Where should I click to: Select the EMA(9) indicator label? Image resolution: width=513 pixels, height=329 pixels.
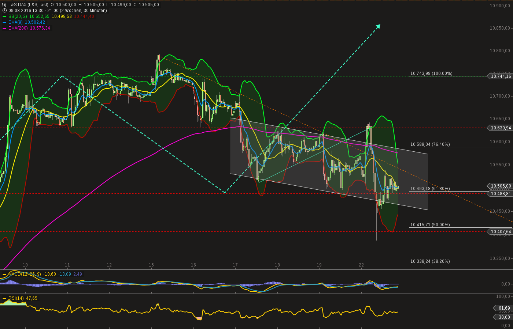click(x=16, y=22)
